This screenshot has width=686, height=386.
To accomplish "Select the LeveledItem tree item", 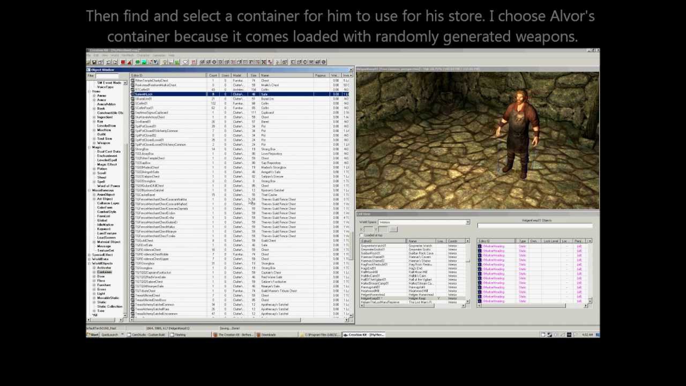I will (x=106, y=126).
